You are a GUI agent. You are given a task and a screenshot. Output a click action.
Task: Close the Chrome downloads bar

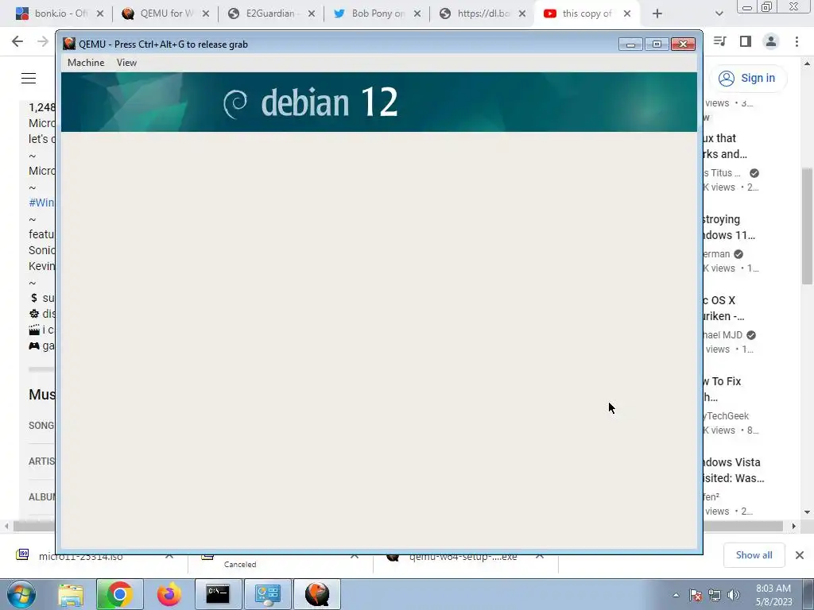click(800, 555)
